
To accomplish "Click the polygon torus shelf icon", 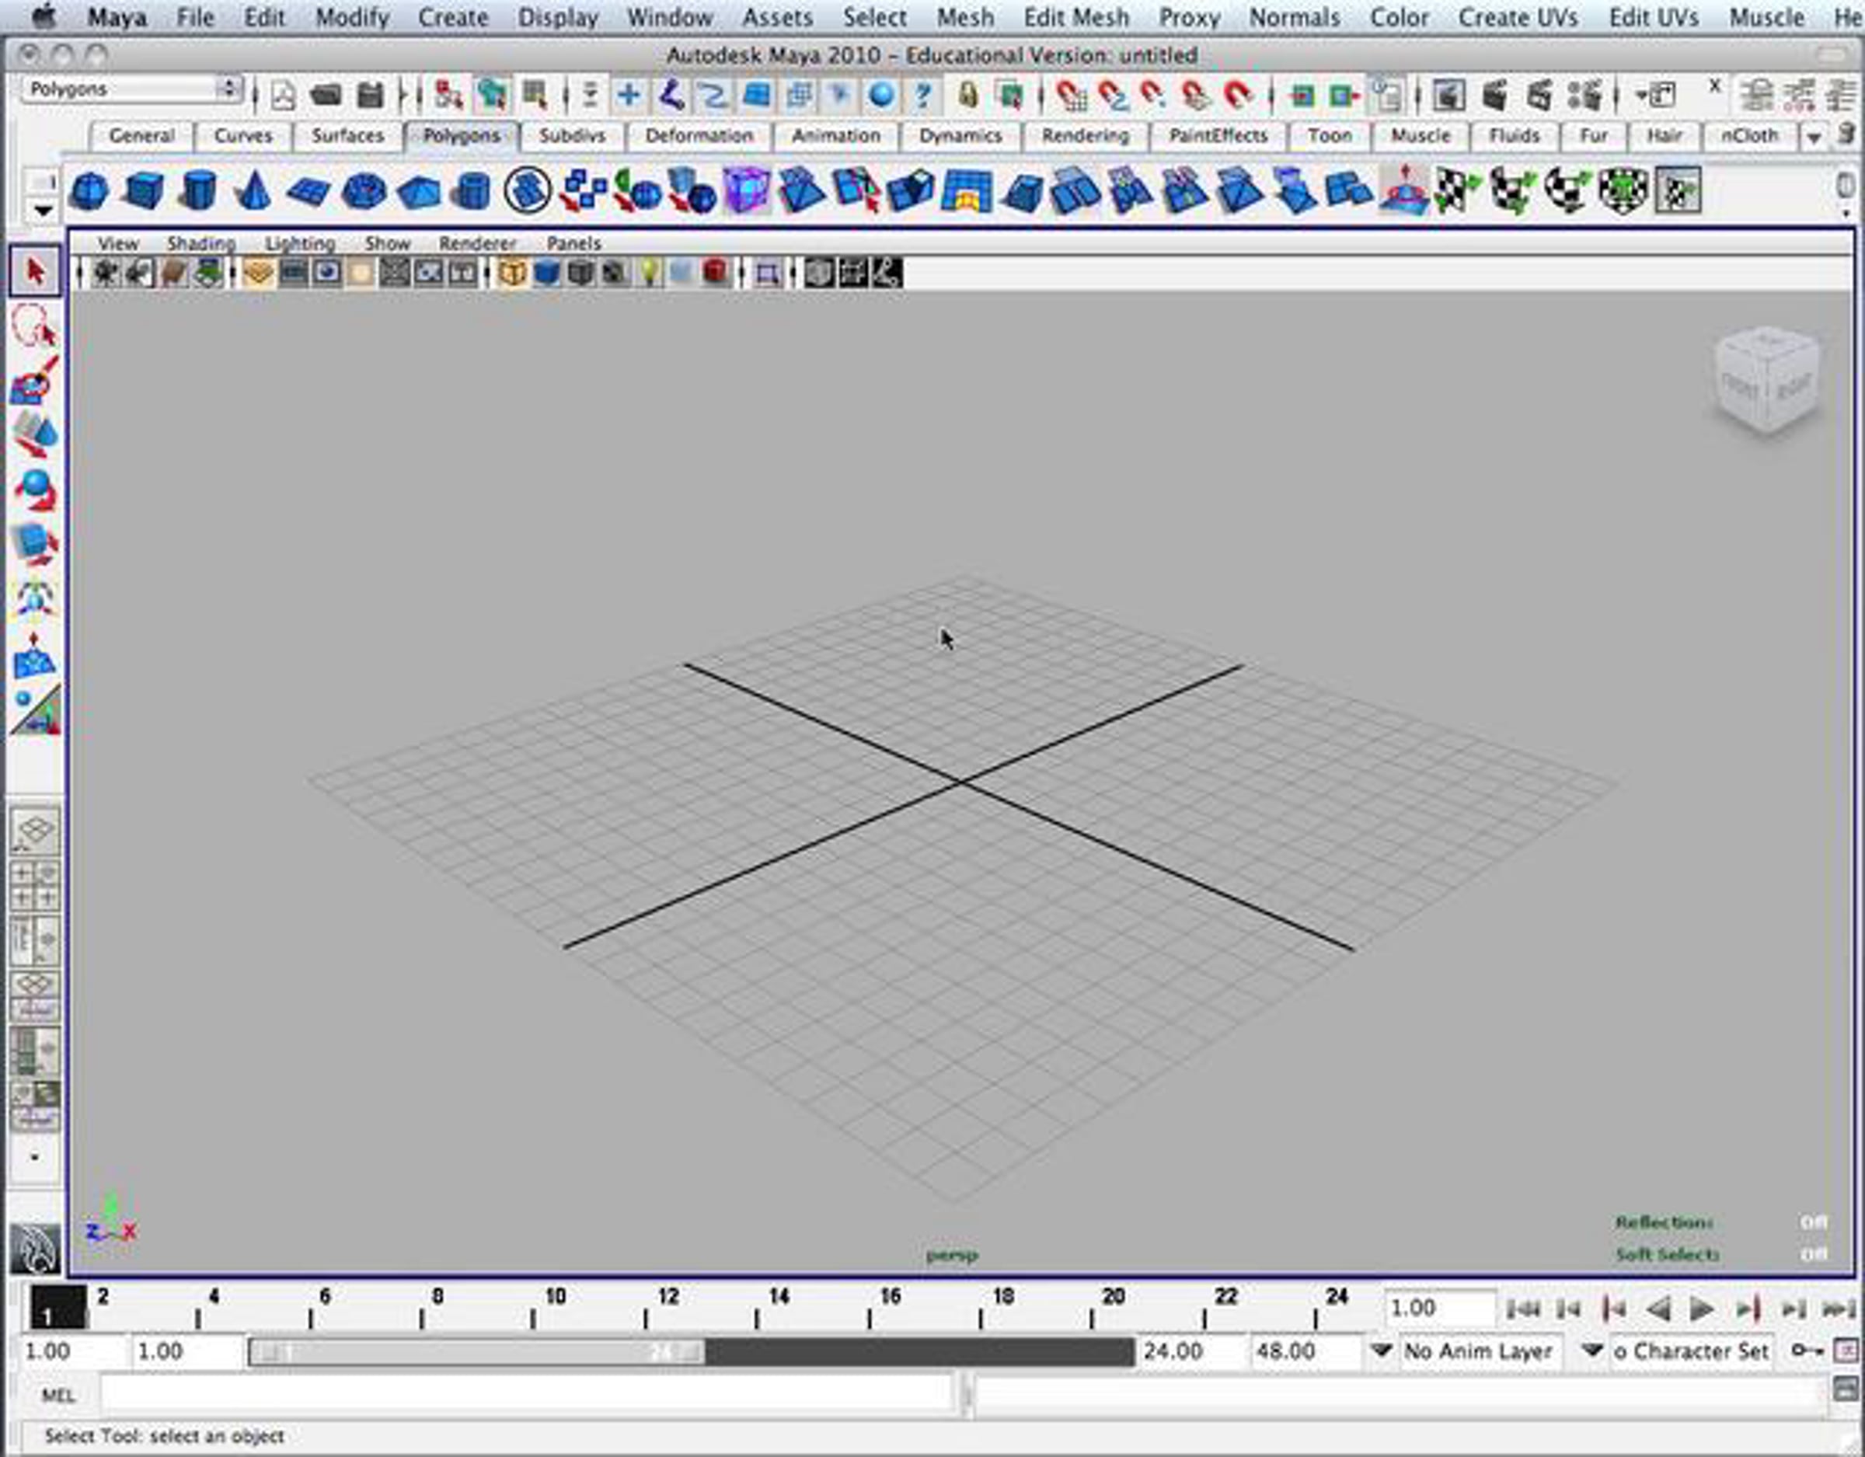I will coord(364,190).
